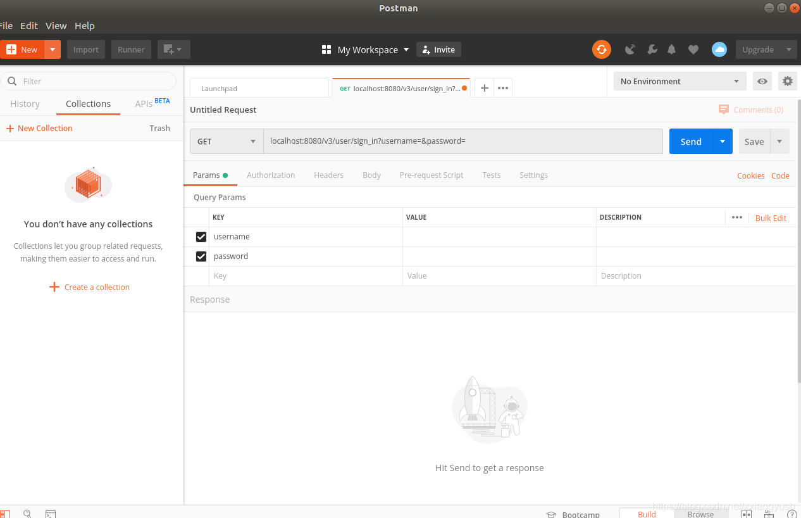The width and height of the screenshot is (801, 518).
Task: Open Postman console icon in status bar
Action: click(x=51, y=514)
